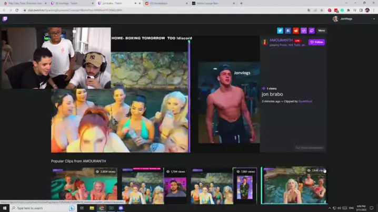Click the 'jon brabo' clip title
Viewport: 378px width, 212px height.
point(272,94)
